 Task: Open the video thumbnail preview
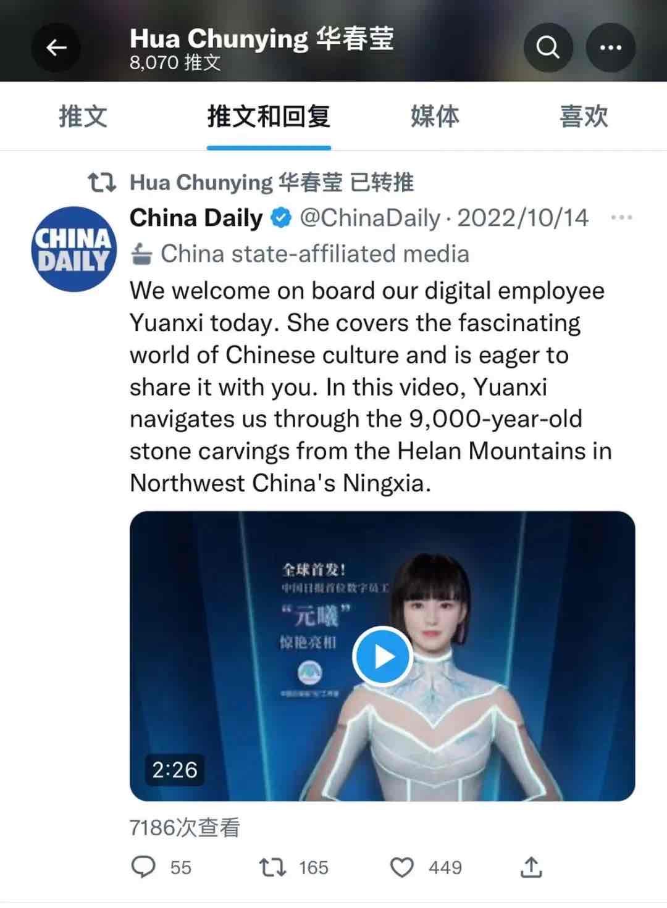coord(382,656)
